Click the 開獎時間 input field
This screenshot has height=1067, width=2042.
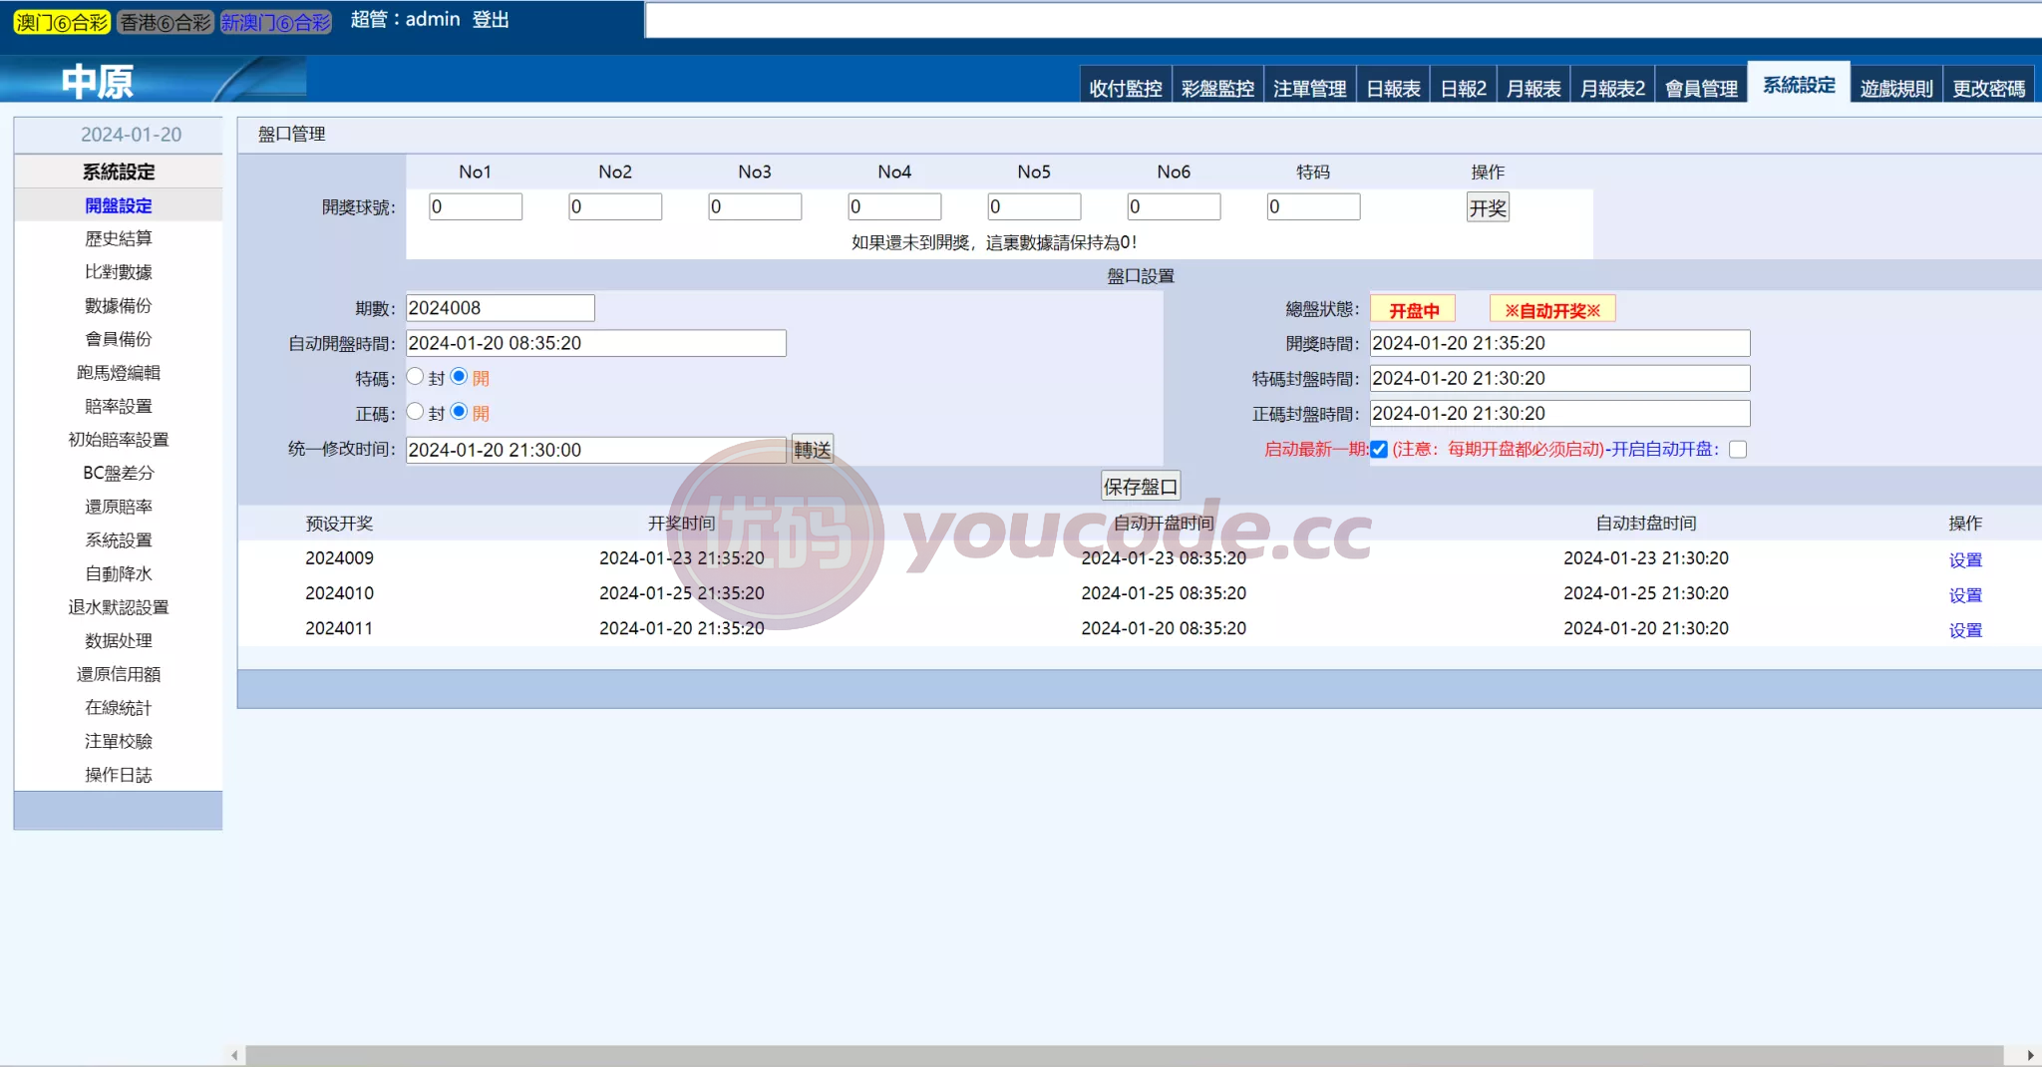[x=1559, y=343]
